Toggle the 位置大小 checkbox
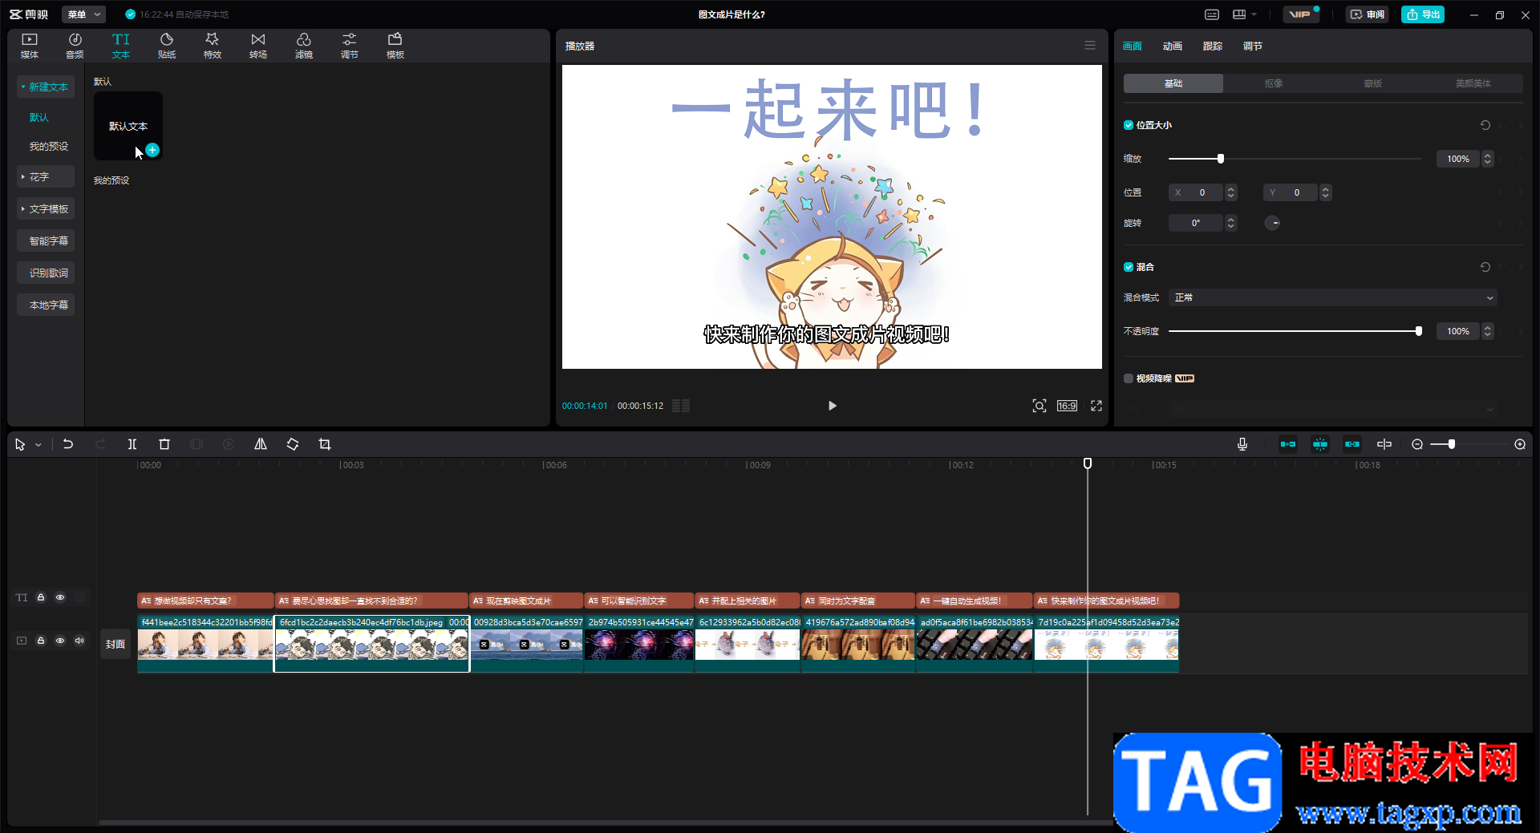This screenshot has height=833, width=1540. click(1129, 125)
